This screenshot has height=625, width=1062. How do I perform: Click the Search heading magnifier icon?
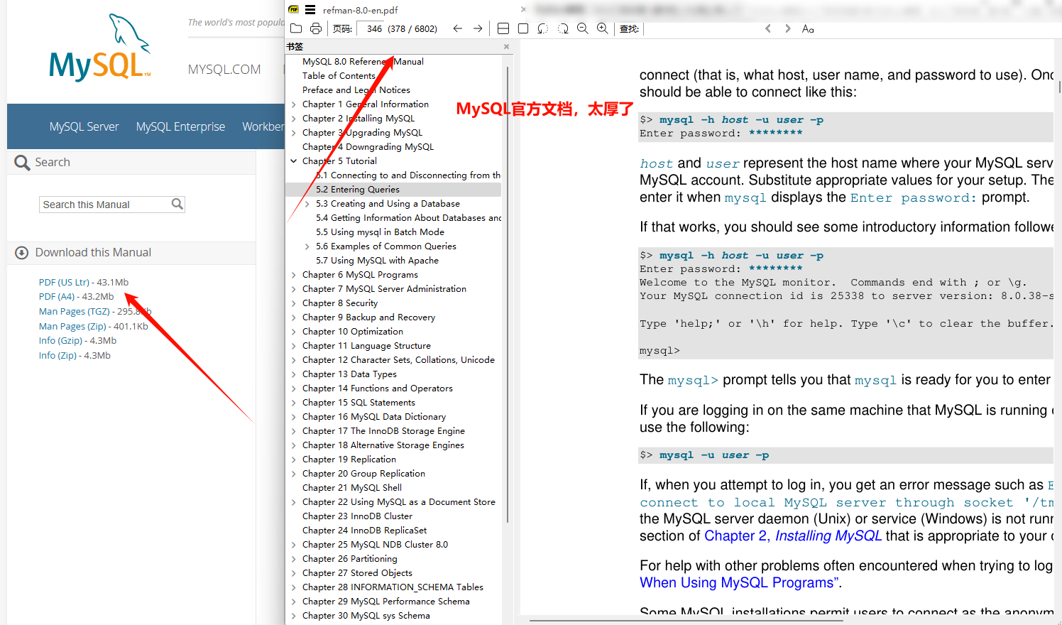pyautogui.click(x=22, y=163)
